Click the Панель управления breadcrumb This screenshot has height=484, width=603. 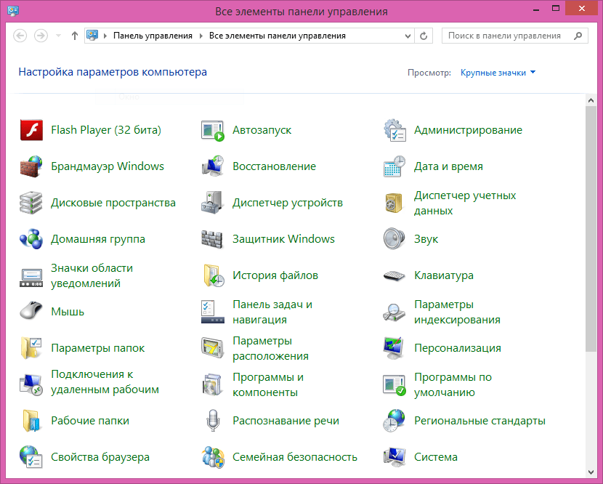click(x=153, y=36)
